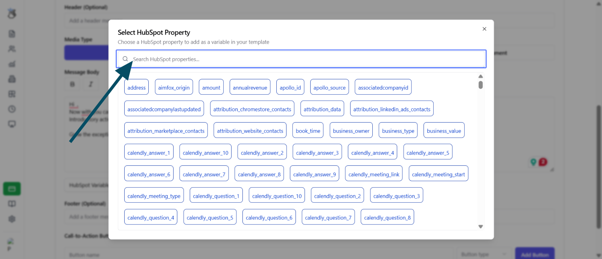This screenshot has width=602, height=259.
Task: Pick the business_type property
Action: pyautogui.click(x=398, y=130)
